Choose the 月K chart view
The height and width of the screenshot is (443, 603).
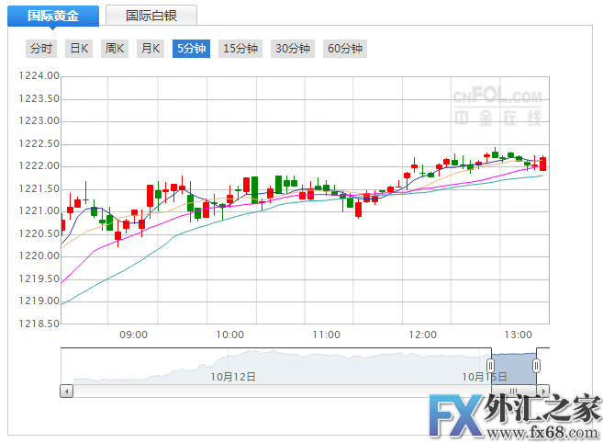(151, 49)
